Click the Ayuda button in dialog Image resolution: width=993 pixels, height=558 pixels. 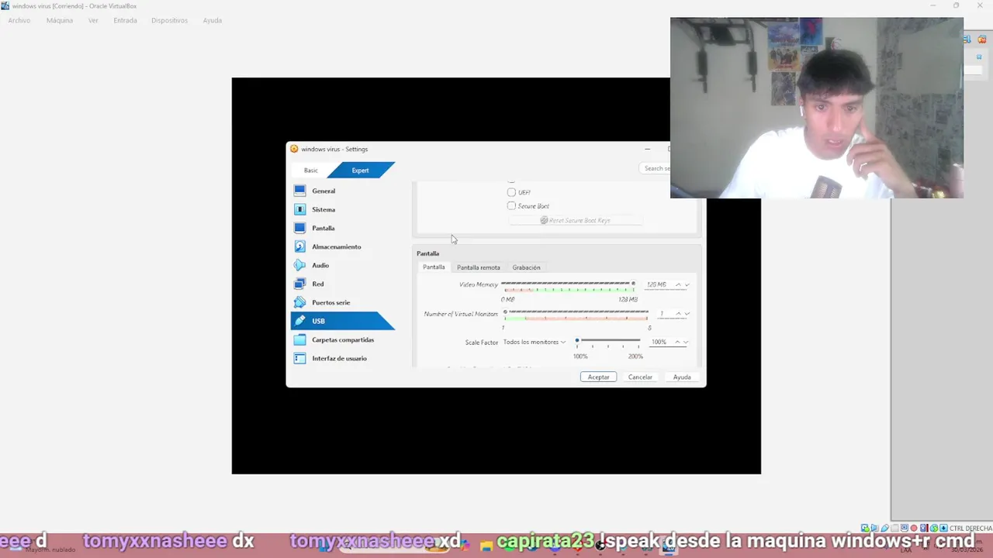click(x=682, y=377)
